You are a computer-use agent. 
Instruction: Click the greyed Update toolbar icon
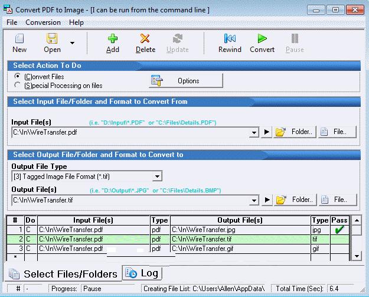(178, 38)
